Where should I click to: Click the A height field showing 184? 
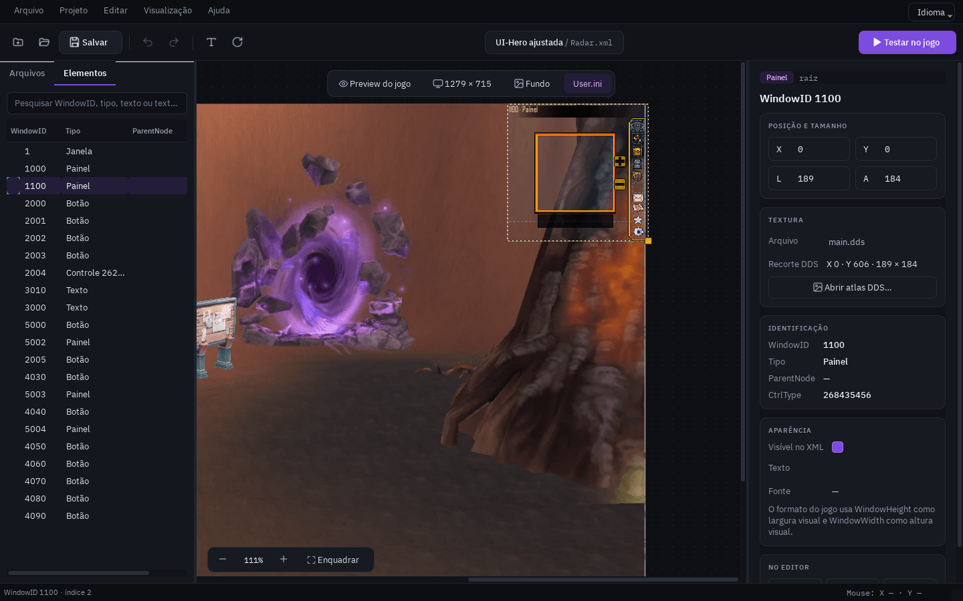click(x=896, y=179)
